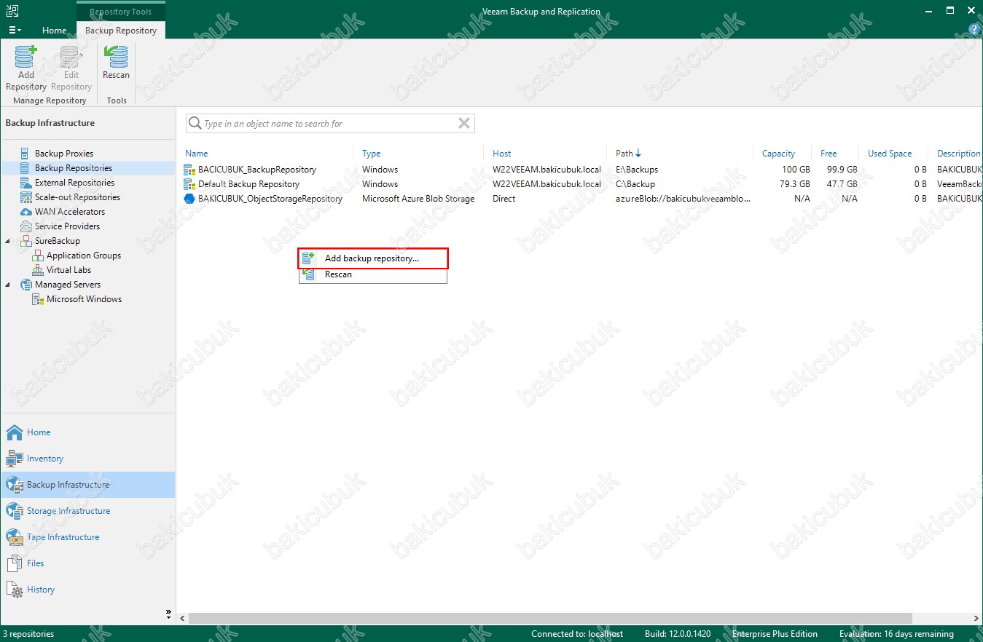Sort by the Name column header

coord(197,154)
